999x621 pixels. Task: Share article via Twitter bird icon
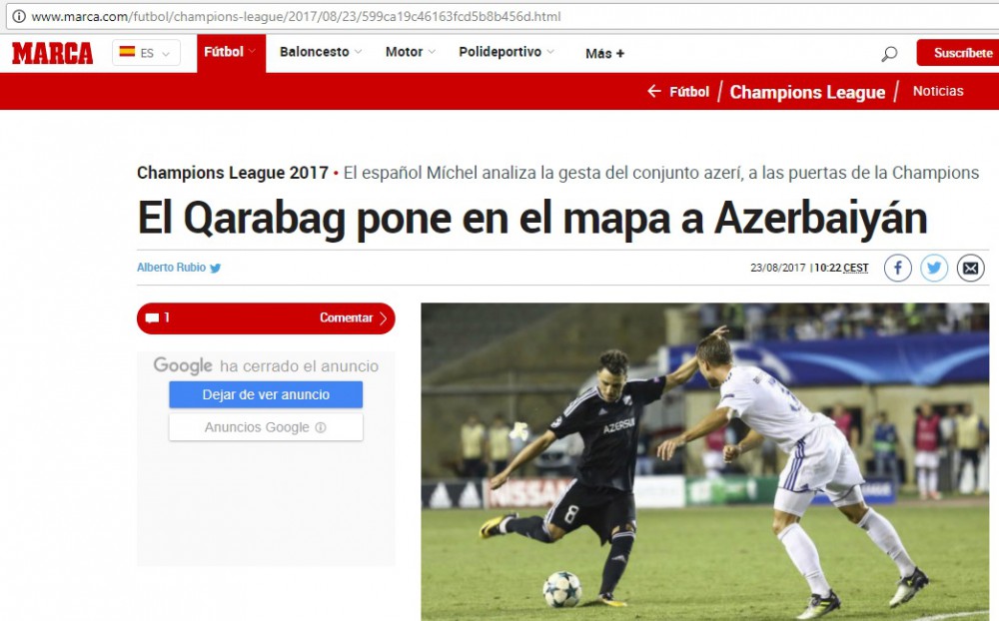[933, 269]
